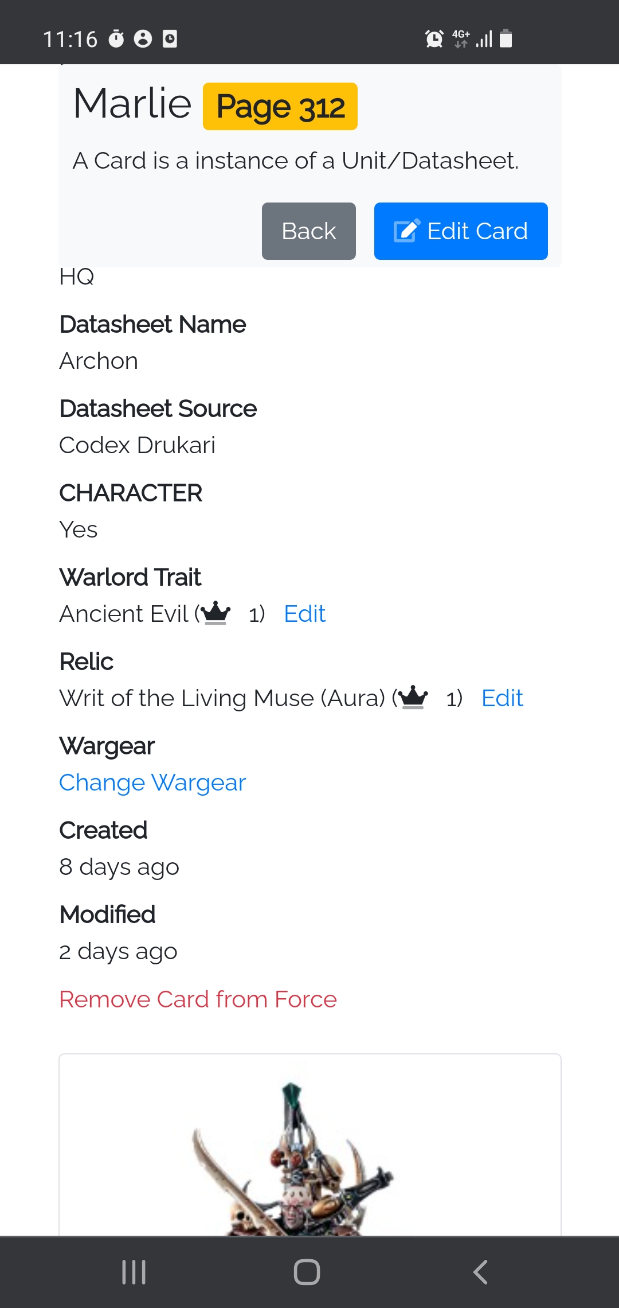
Task: Tap the crown icon beside Ancient Evil
Action: pos(216,613)
